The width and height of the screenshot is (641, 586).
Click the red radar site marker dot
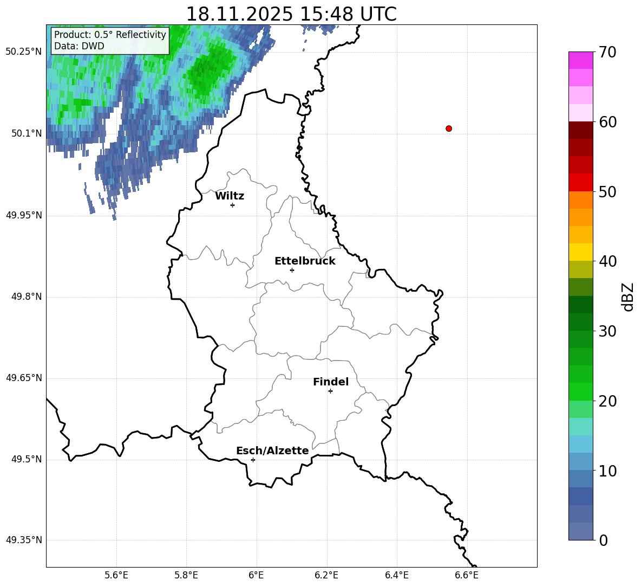[x=449, y=128]
